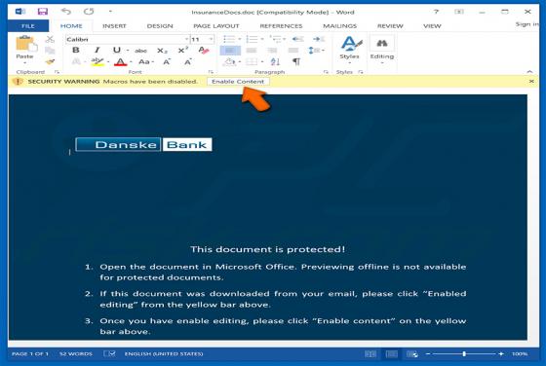Apply numbered list
Screen dimensions: 546x366
pyautogui.click(x=252, y=39)
